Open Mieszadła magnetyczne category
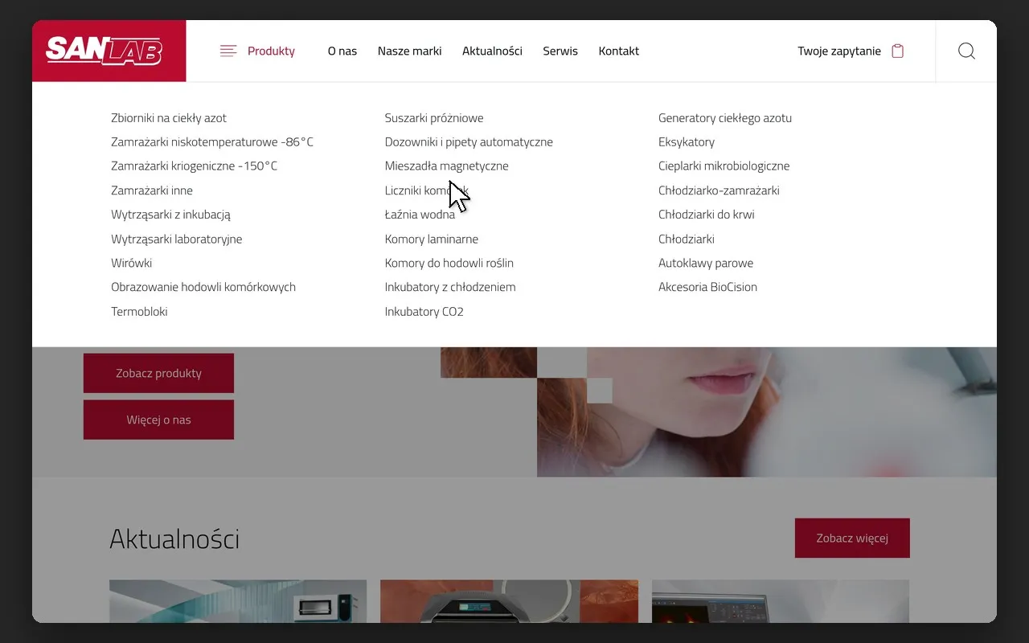The image size is (1029, 643). (447, 166)
